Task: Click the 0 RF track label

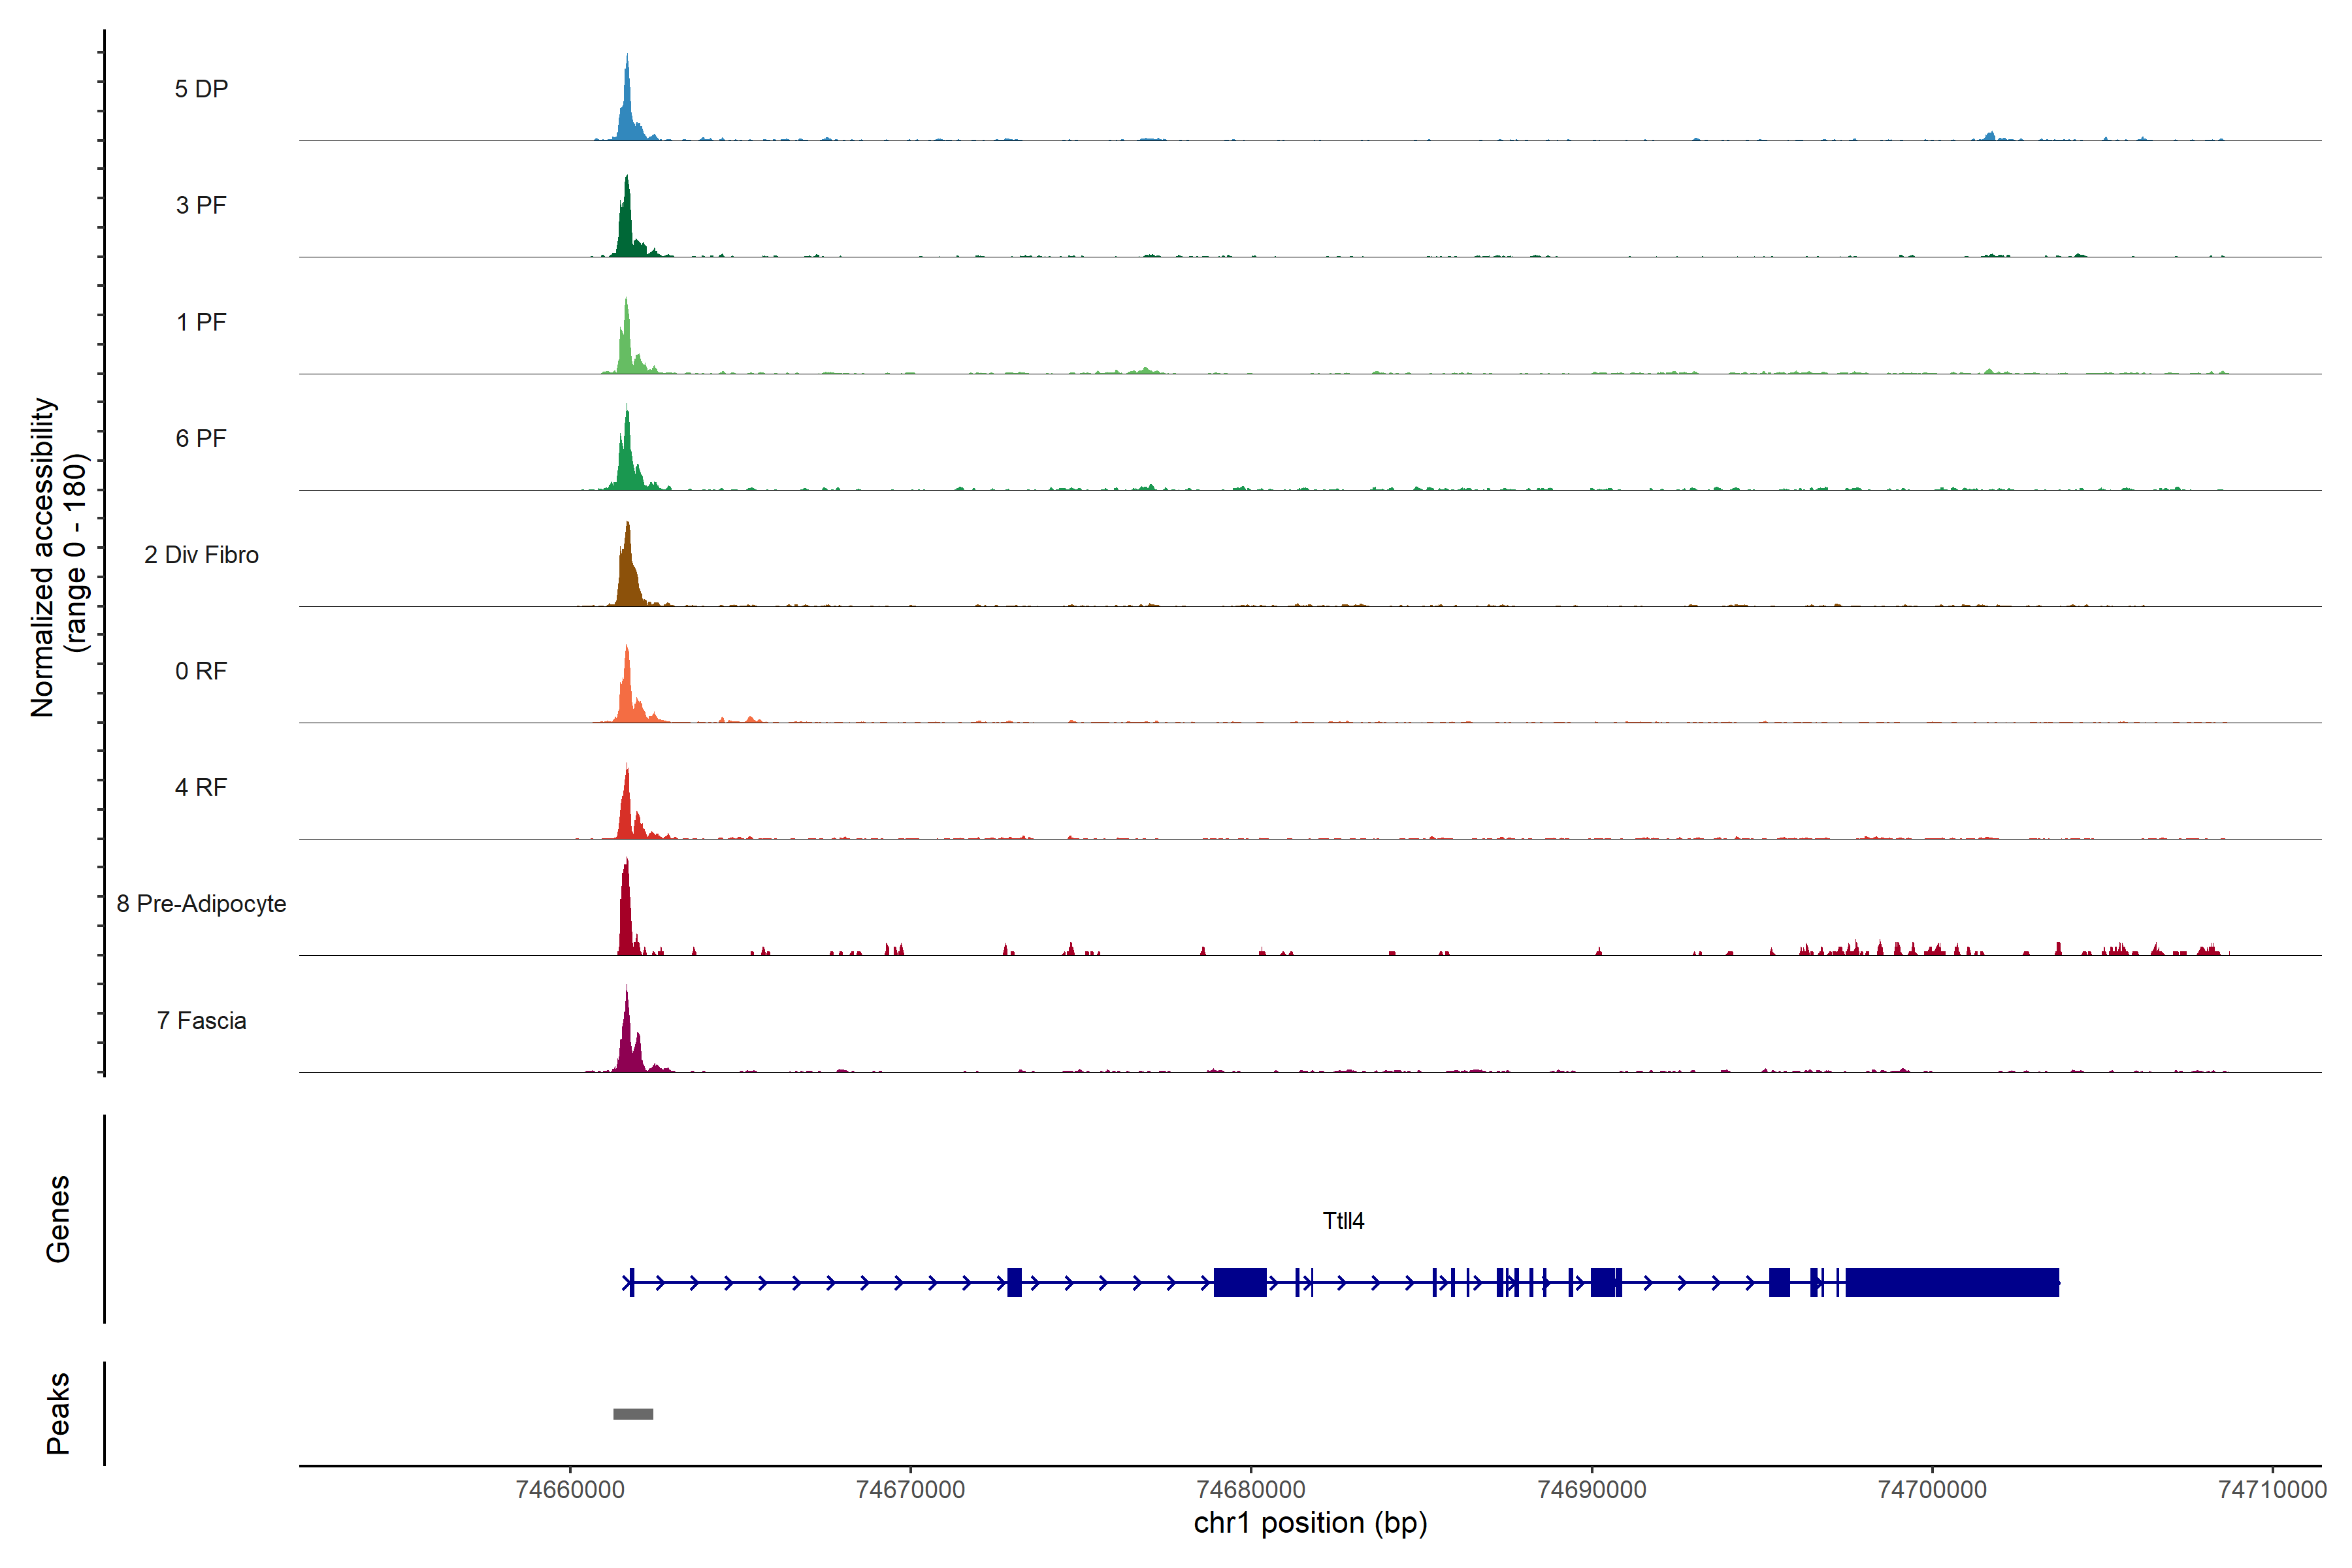Action: [201, 671]
